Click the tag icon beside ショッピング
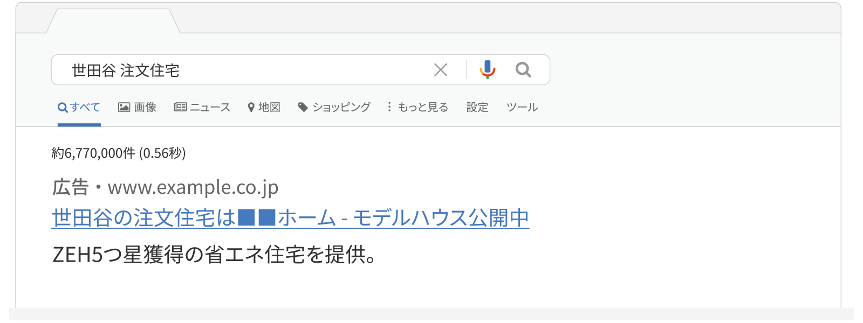The image size is (863, 323). [x=303, y=107]
